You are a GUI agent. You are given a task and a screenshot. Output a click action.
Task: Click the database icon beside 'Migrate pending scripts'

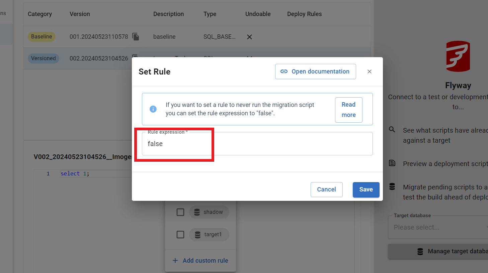[x=392, y=186]
